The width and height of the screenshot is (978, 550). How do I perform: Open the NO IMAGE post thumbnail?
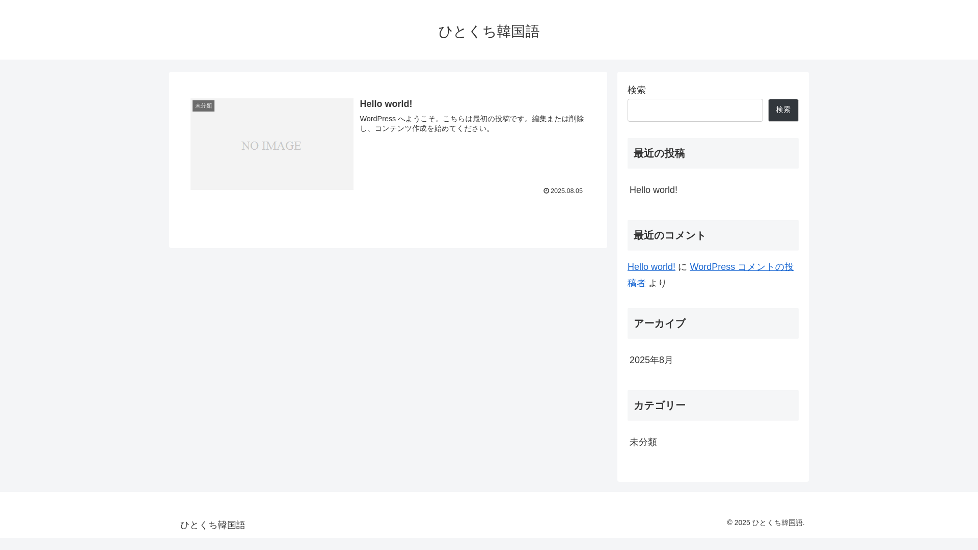click(x=271, y=144)
